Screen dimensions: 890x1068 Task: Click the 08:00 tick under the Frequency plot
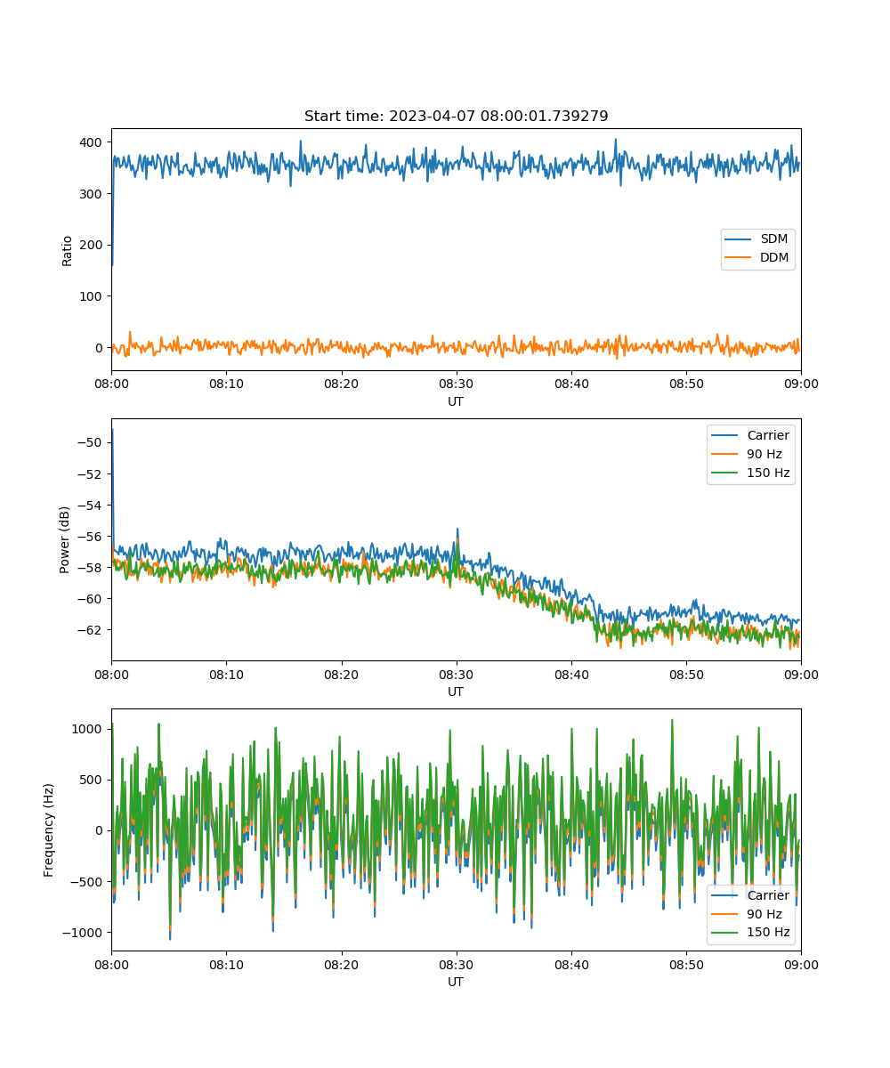111,965
